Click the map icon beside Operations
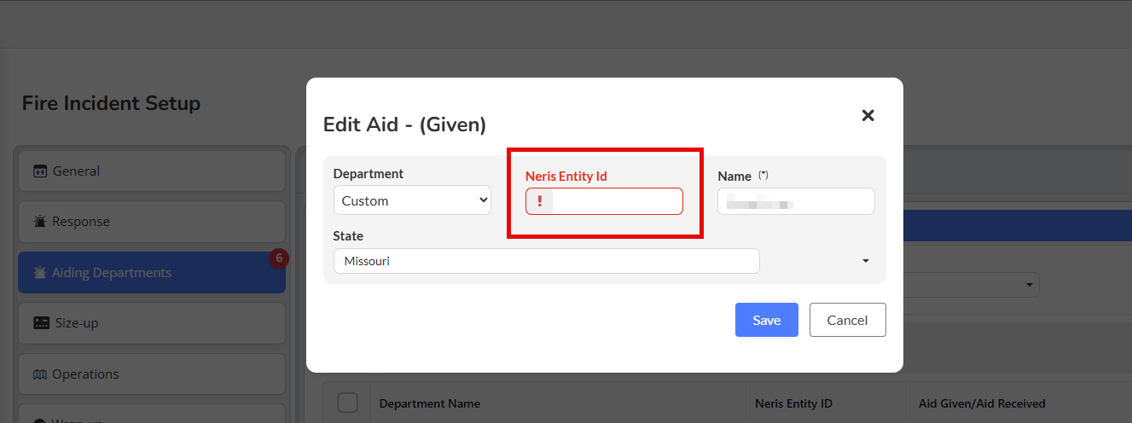1132x423 pixels. 40,374
